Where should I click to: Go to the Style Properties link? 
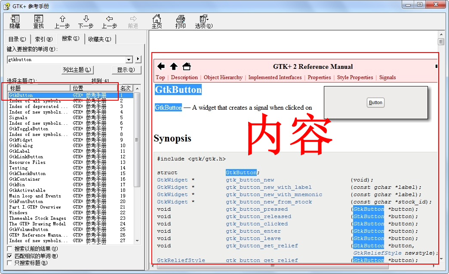(355, 77)
